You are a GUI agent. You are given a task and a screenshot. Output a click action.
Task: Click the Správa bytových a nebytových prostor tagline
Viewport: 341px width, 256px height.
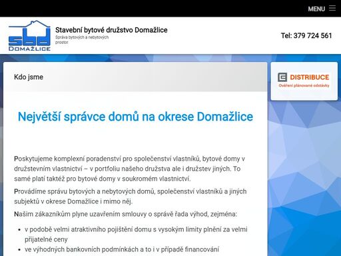(82, 40)
